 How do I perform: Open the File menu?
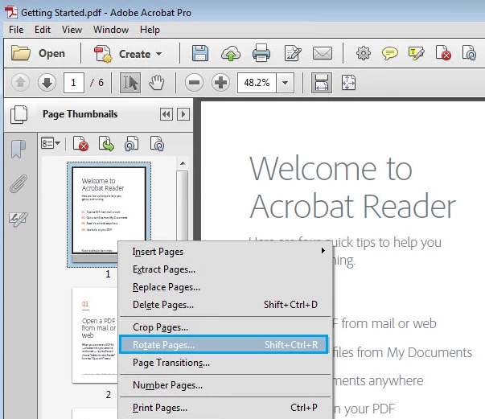click(x=16, y=30)
